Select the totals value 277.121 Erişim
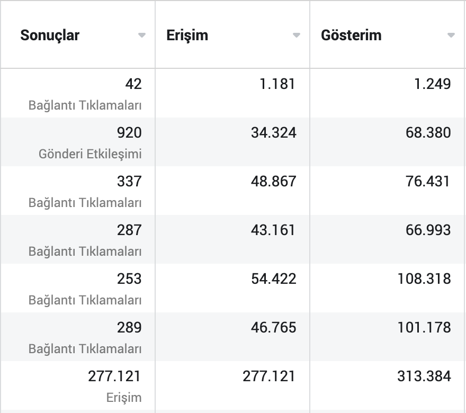The height and width of the screenshot is (413, 466). tap(114, 376)
